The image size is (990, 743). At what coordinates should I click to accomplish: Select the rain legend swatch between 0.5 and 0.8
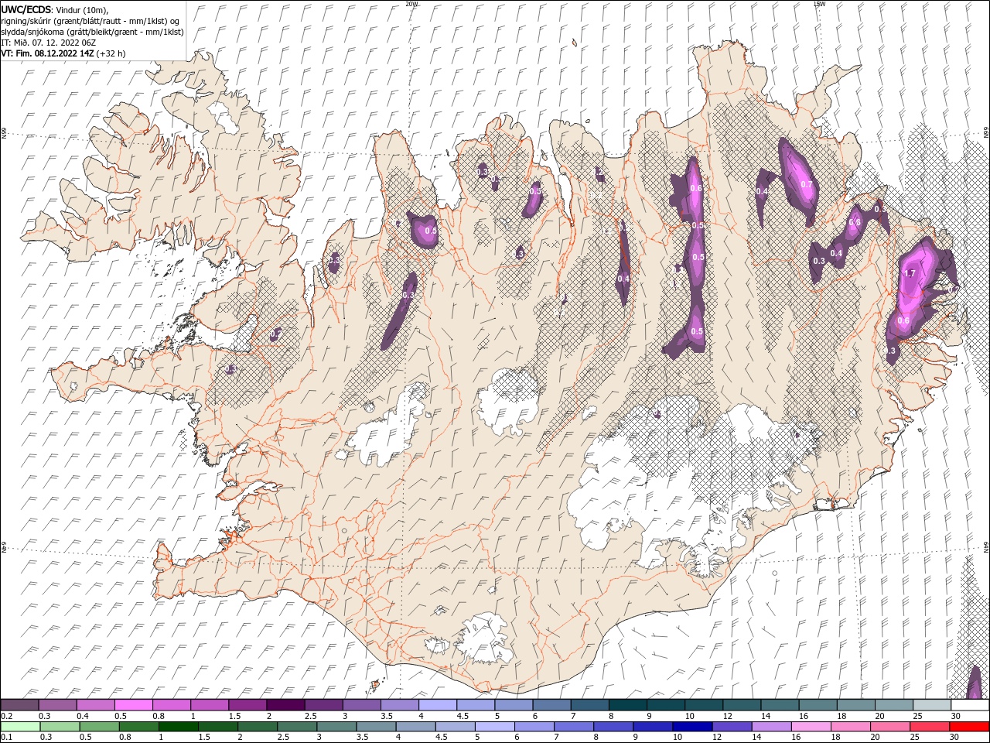(100, 727)
